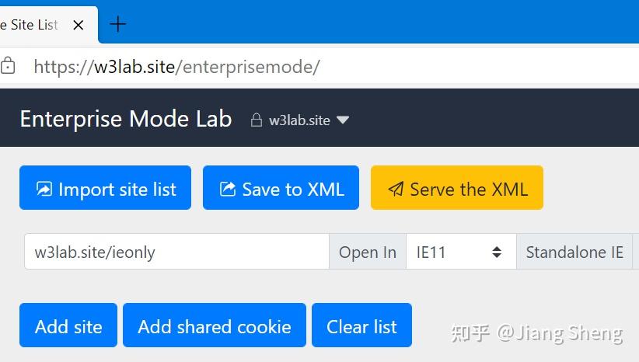This screenshot has height=362, width=639.
Task: Click the Add shared cookie button
Action: pos(214,326)
